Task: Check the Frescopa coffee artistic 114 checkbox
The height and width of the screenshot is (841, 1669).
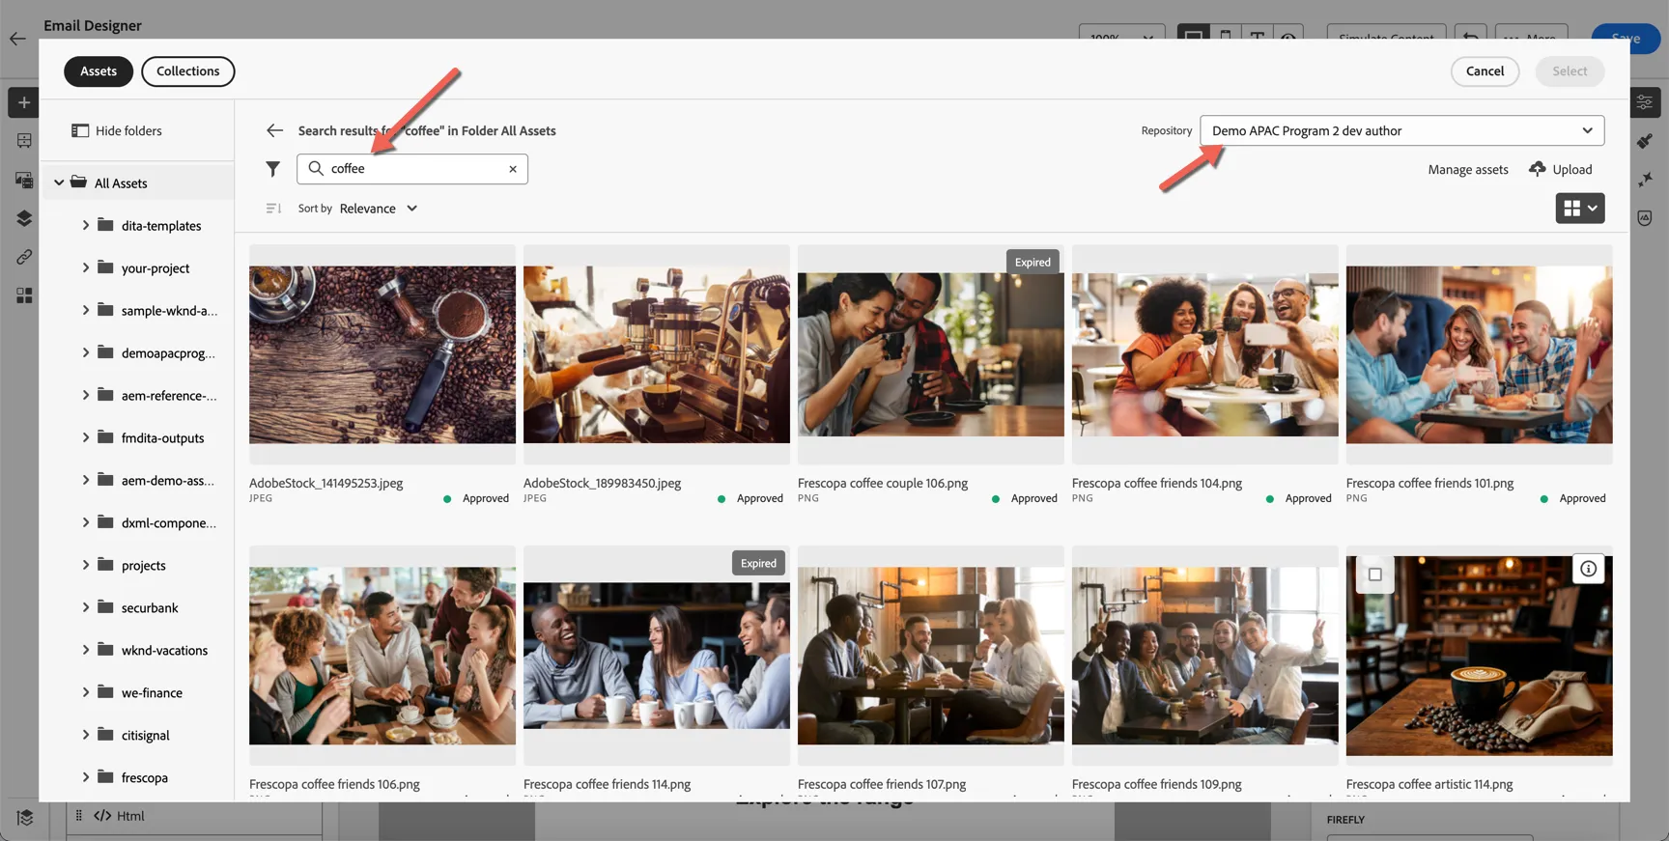Action: pyautogui.click(x=1374, y=575)
